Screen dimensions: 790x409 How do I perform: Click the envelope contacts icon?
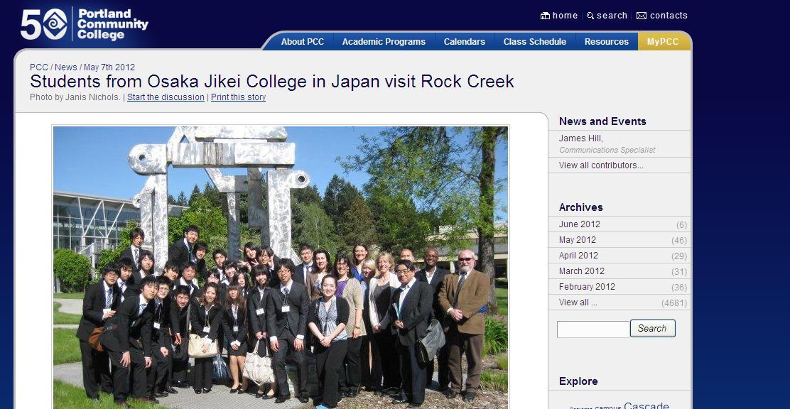[x=642, y=16]
